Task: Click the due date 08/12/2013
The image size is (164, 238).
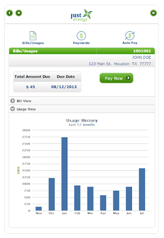Action: point(64,87)
